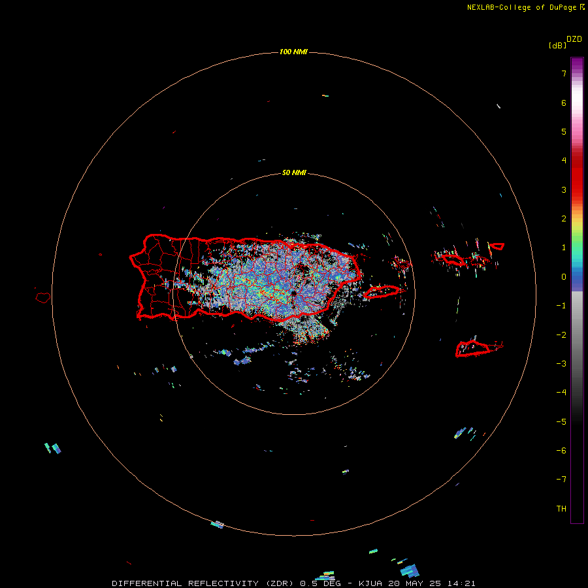Click the colorbar tick value -4

point(561,392)
